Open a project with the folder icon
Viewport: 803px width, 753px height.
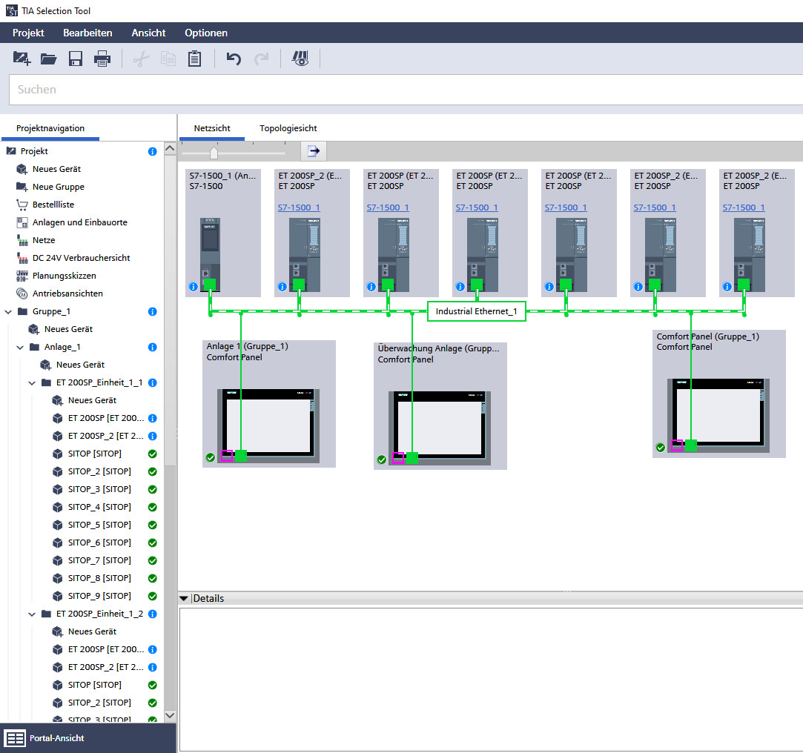49,59
